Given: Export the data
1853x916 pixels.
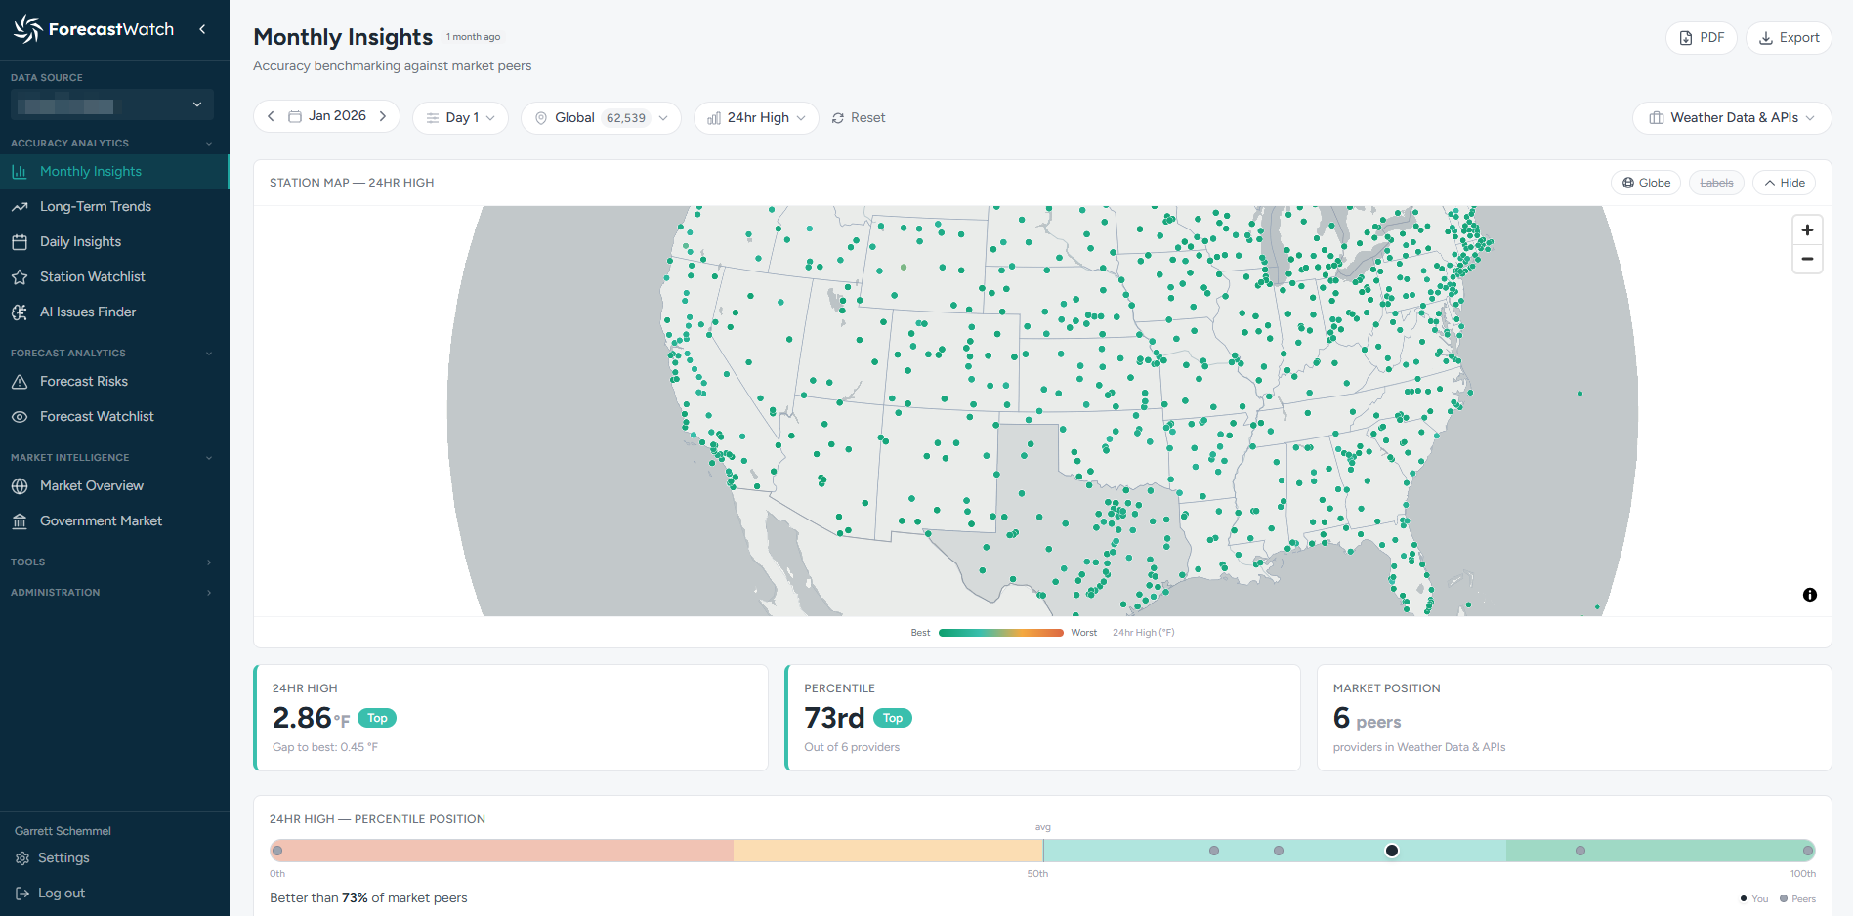Looking at the screenshot, I should pos(1789,38).
